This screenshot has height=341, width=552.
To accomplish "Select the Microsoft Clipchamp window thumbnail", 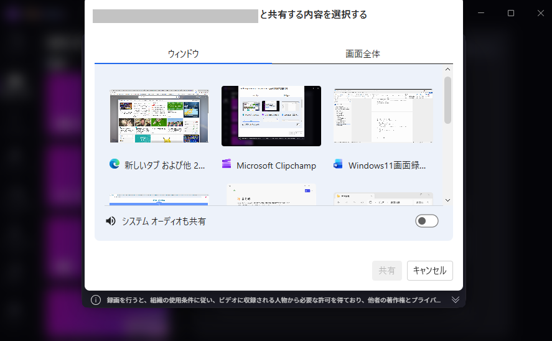I will pyautogui.click(x=271, y=116).
